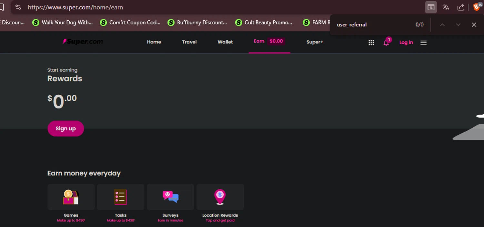Image resolution: width=484 pixels, height=227 pixels.
Task: Open the Travel tab
Action: [x=189, y=42]
